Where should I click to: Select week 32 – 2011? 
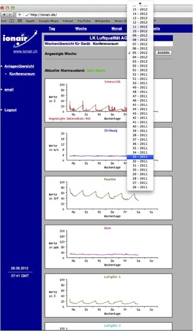tap(140, 161)
